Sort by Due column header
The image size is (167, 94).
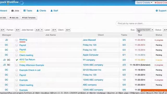pyautogui.click(x=140, y=35)
